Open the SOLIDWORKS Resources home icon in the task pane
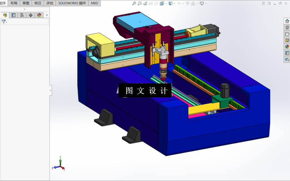 (x=287, y=21)
